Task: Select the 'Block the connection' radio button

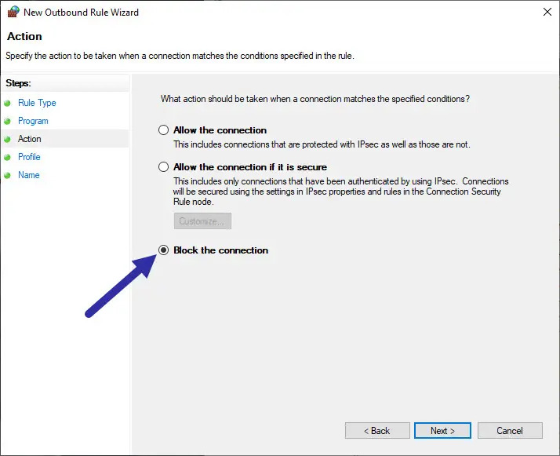Action: pyautogui.click(x=164, y=250)
